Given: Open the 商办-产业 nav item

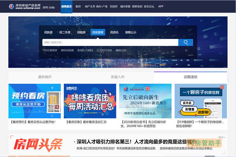Looking at the screenshot, I should pyautogui.click(x=102, y=6).
